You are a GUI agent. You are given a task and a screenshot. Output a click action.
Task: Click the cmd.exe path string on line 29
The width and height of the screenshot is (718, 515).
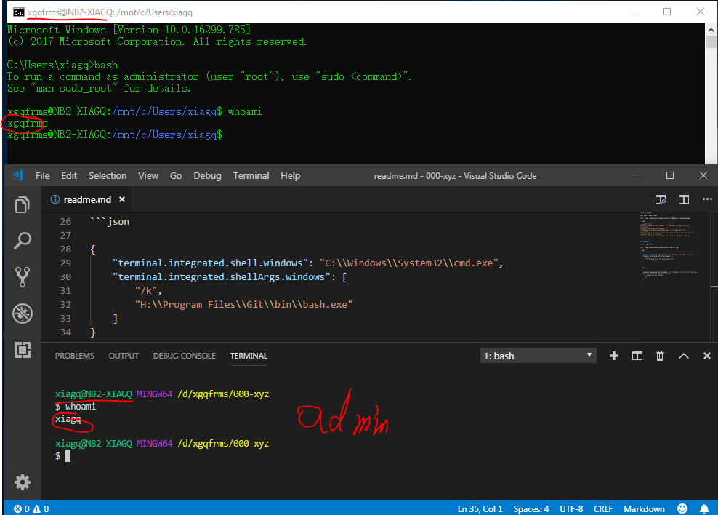point(409,263)
